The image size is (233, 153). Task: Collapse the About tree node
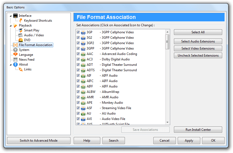tap(11, 65)
